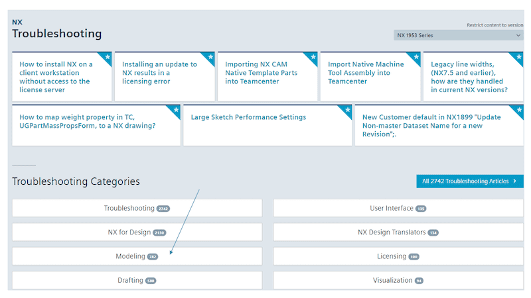Click All 2742 Troubleshooting Articles button

(470, 181)
